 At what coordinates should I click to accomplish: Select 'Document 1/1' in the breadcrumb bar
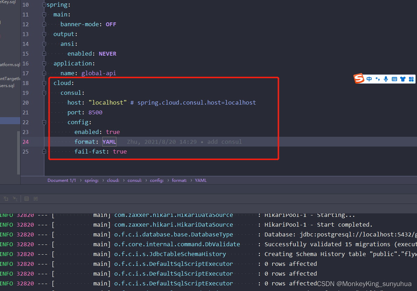point(62,180)
